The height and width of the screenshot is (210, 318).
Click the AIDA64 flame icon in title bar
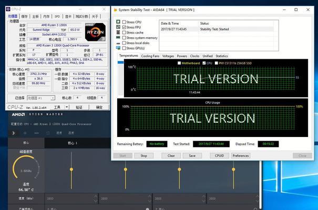(x=116, y=10)
